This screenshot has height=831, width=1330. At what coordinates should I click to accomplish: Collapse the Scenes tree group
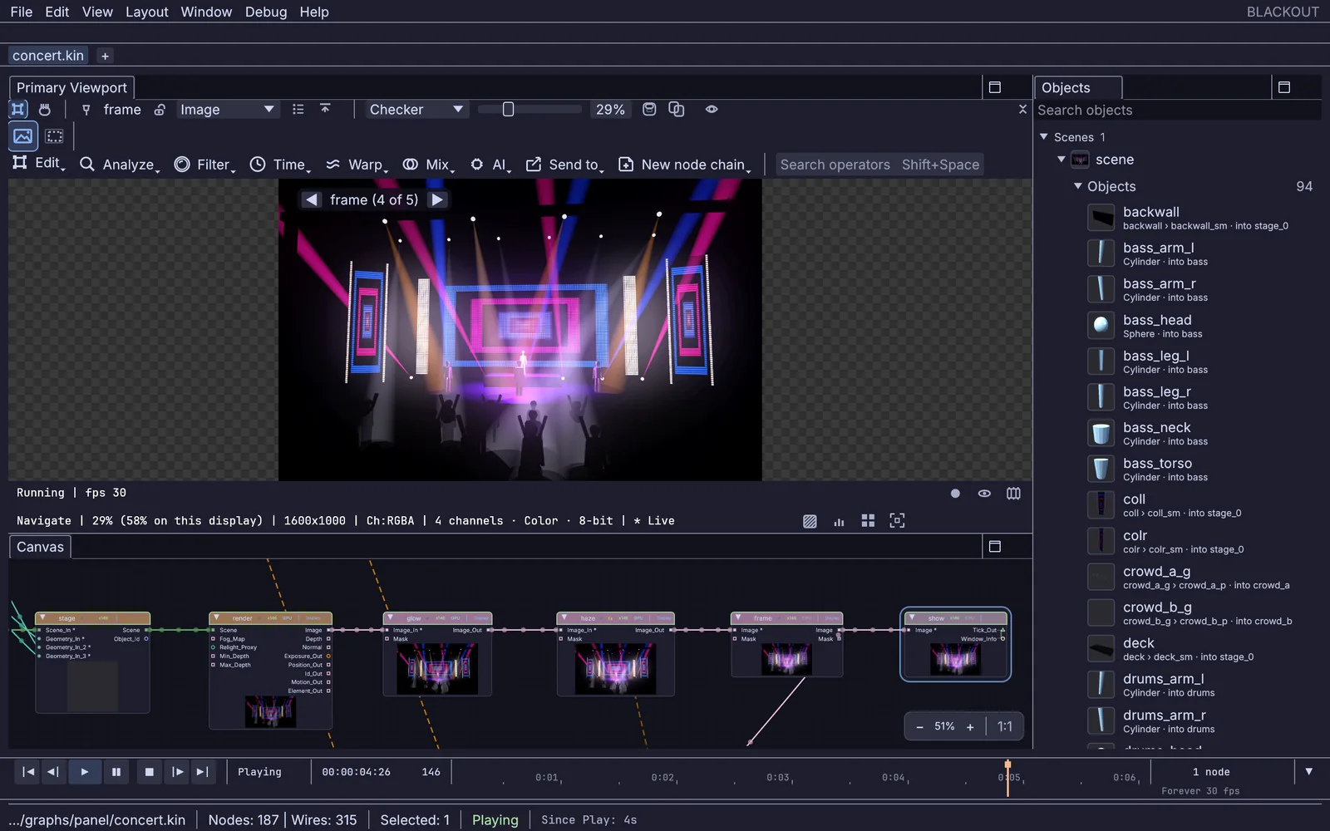pyautogui.click(x=1043, y=137)
